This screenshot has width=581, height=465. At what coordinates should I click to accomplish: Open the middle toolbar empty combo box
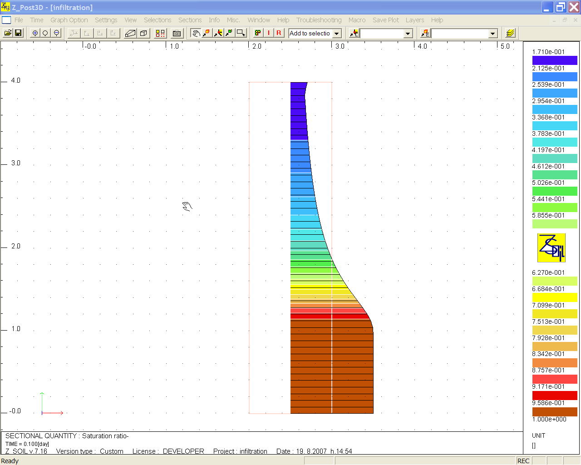pos(408,34)
